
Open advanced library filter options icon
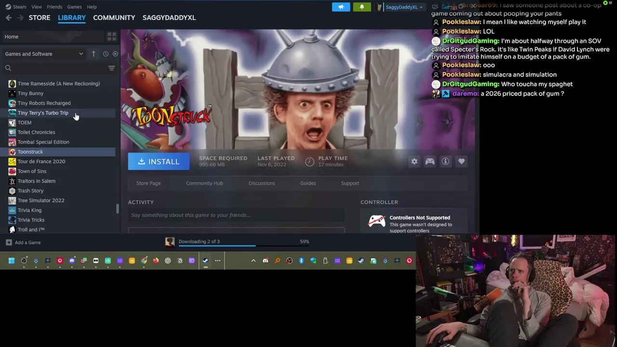tap(111, 68)
